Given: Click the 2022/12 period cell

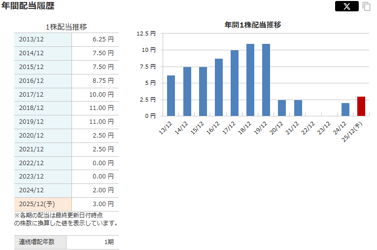Looking at the screenshot, I should click(x=43, y=163).
